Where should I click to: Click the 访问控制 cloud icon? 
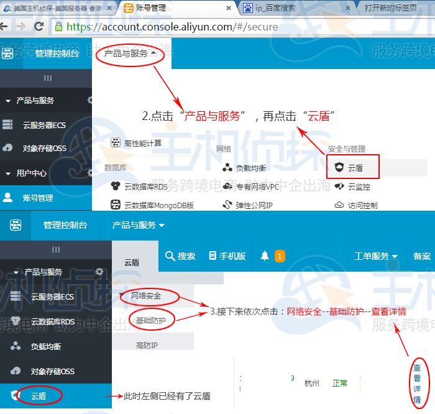point(339,205)
